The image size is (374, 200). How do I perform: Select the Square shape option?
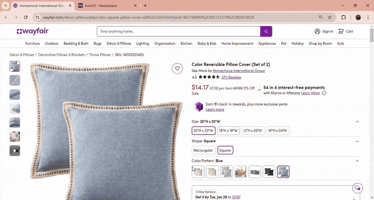coord(225,150)
